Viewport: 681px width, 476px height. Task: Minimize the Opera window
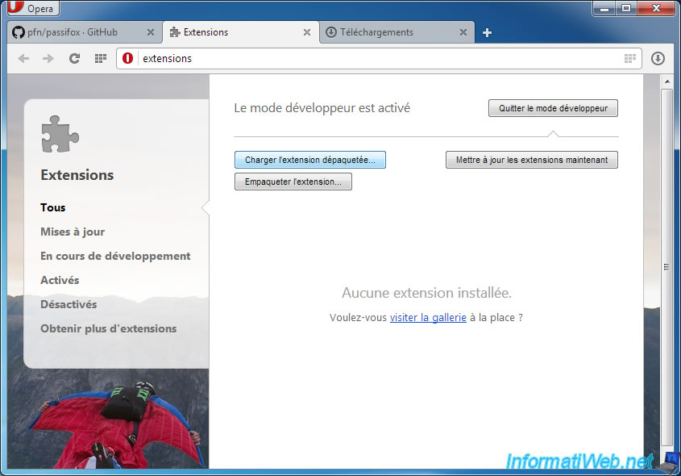(x=604, y=8)
